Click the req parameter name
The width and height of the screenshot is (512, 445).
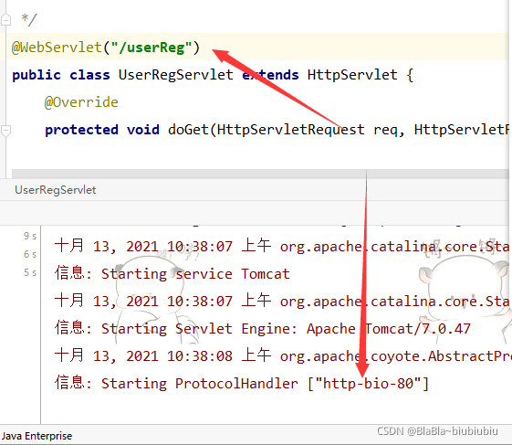(x=386, y=131)
